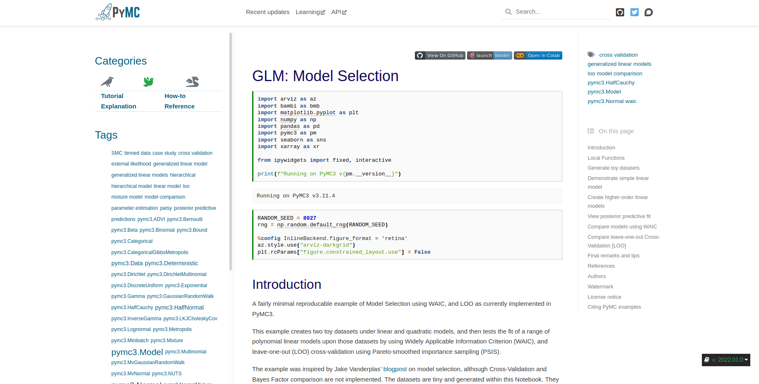Open the Twitter icon link

[634, 12]
